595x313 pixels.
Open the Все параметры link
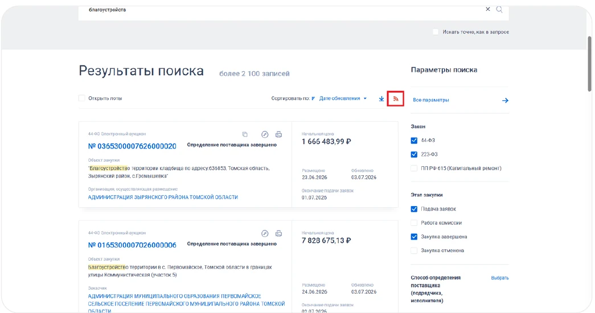click(430, 100)
